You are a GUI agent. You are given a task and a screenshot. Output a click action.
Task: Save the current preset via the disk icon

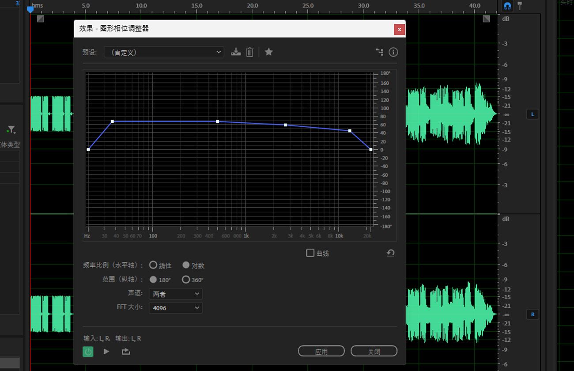(x=236, y=52)
